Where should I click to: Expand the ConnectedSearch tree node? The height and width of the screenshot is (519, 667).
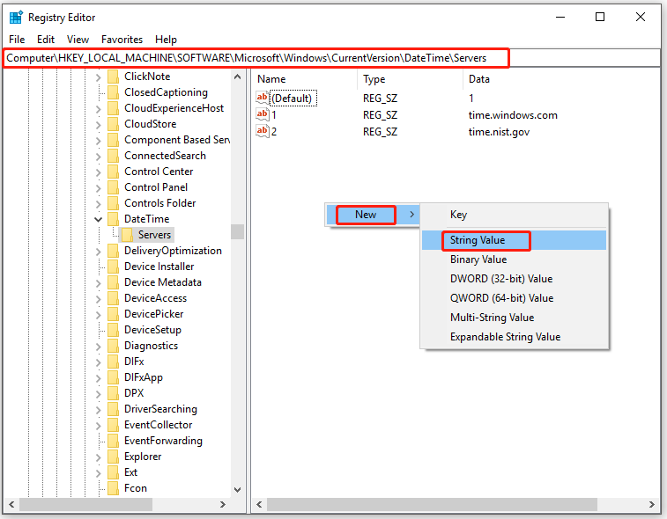click(99, 157)
